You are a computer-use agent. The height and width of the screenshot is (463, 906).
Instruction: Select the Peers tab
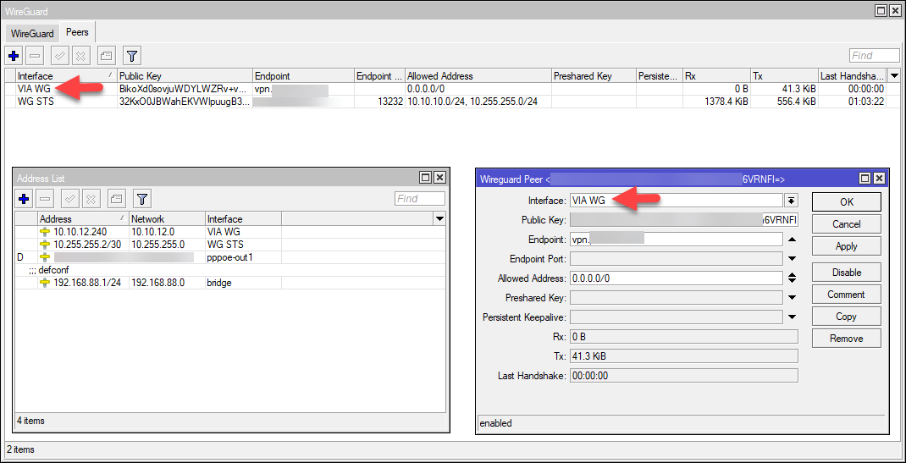tap(77, 32)
